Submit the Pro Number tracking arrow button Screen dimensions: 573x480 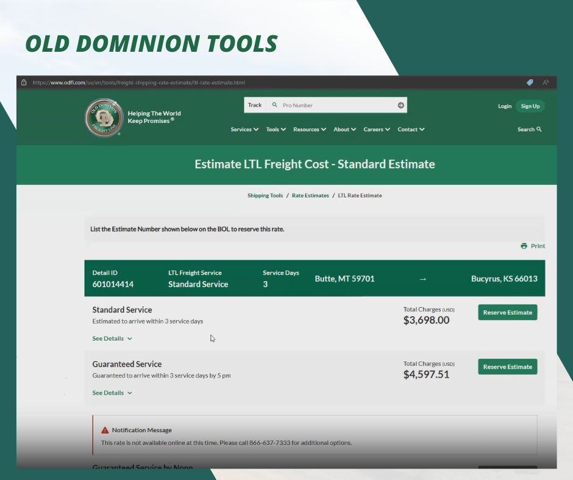[x=401, y=105]
